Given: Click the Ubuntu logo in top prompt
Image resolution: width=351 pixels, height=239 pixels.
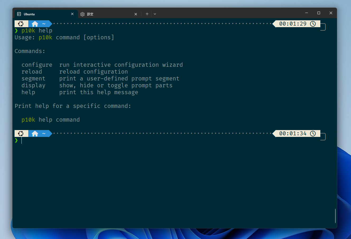Looking at the screenshot, I should (21, 24).
